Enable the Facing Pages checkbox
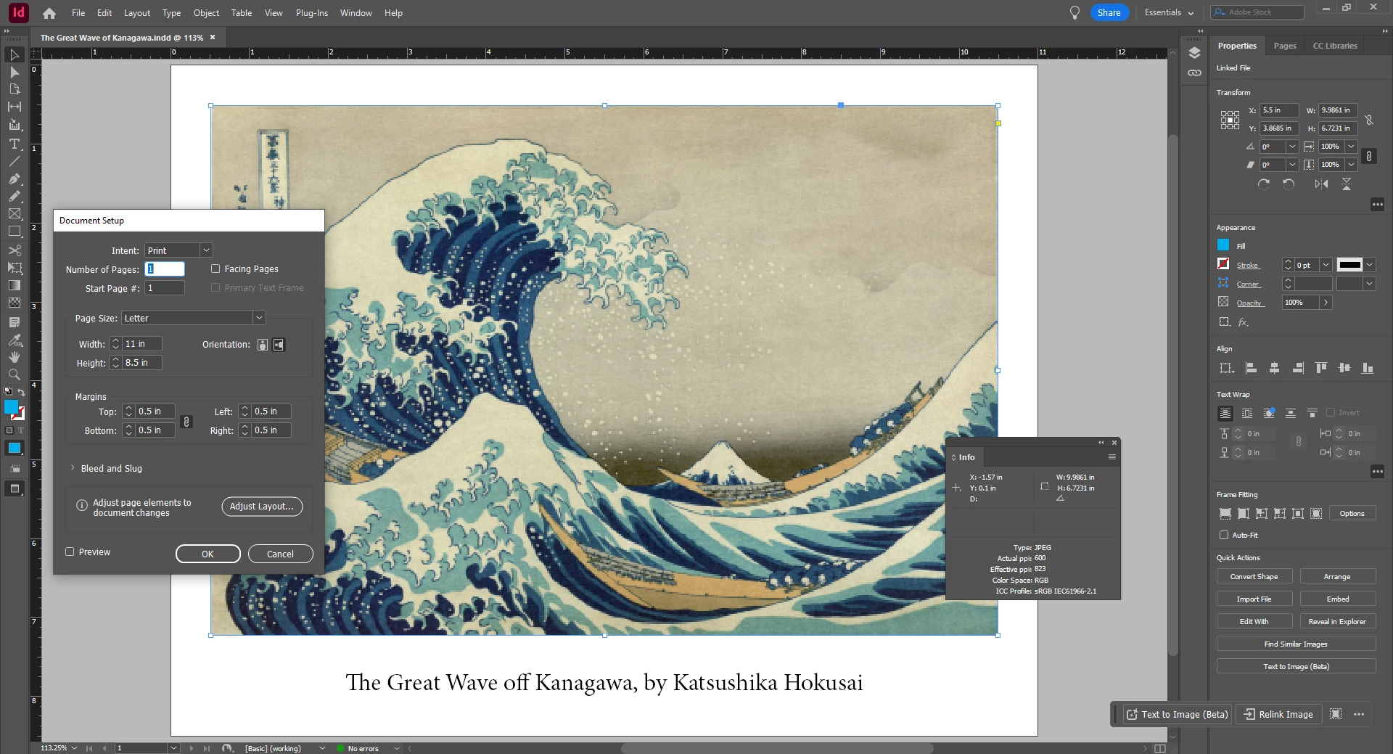Image resolution: width=1393 pixels, height=754 pixels. pyautogui.click(x=215, y=269)
